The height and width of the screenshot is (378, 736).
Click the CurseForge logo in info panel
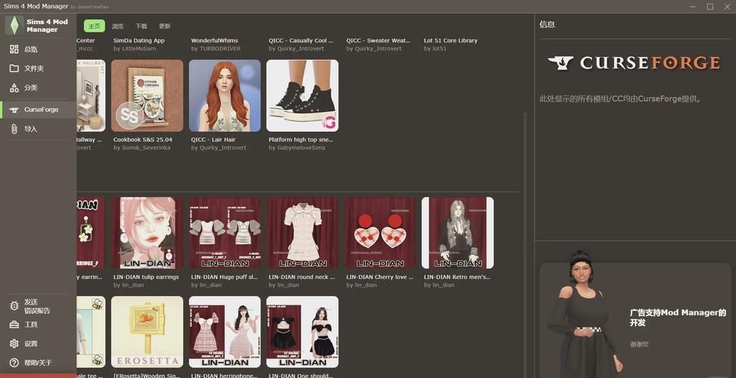pyautogui.click(x=634, y=63)
